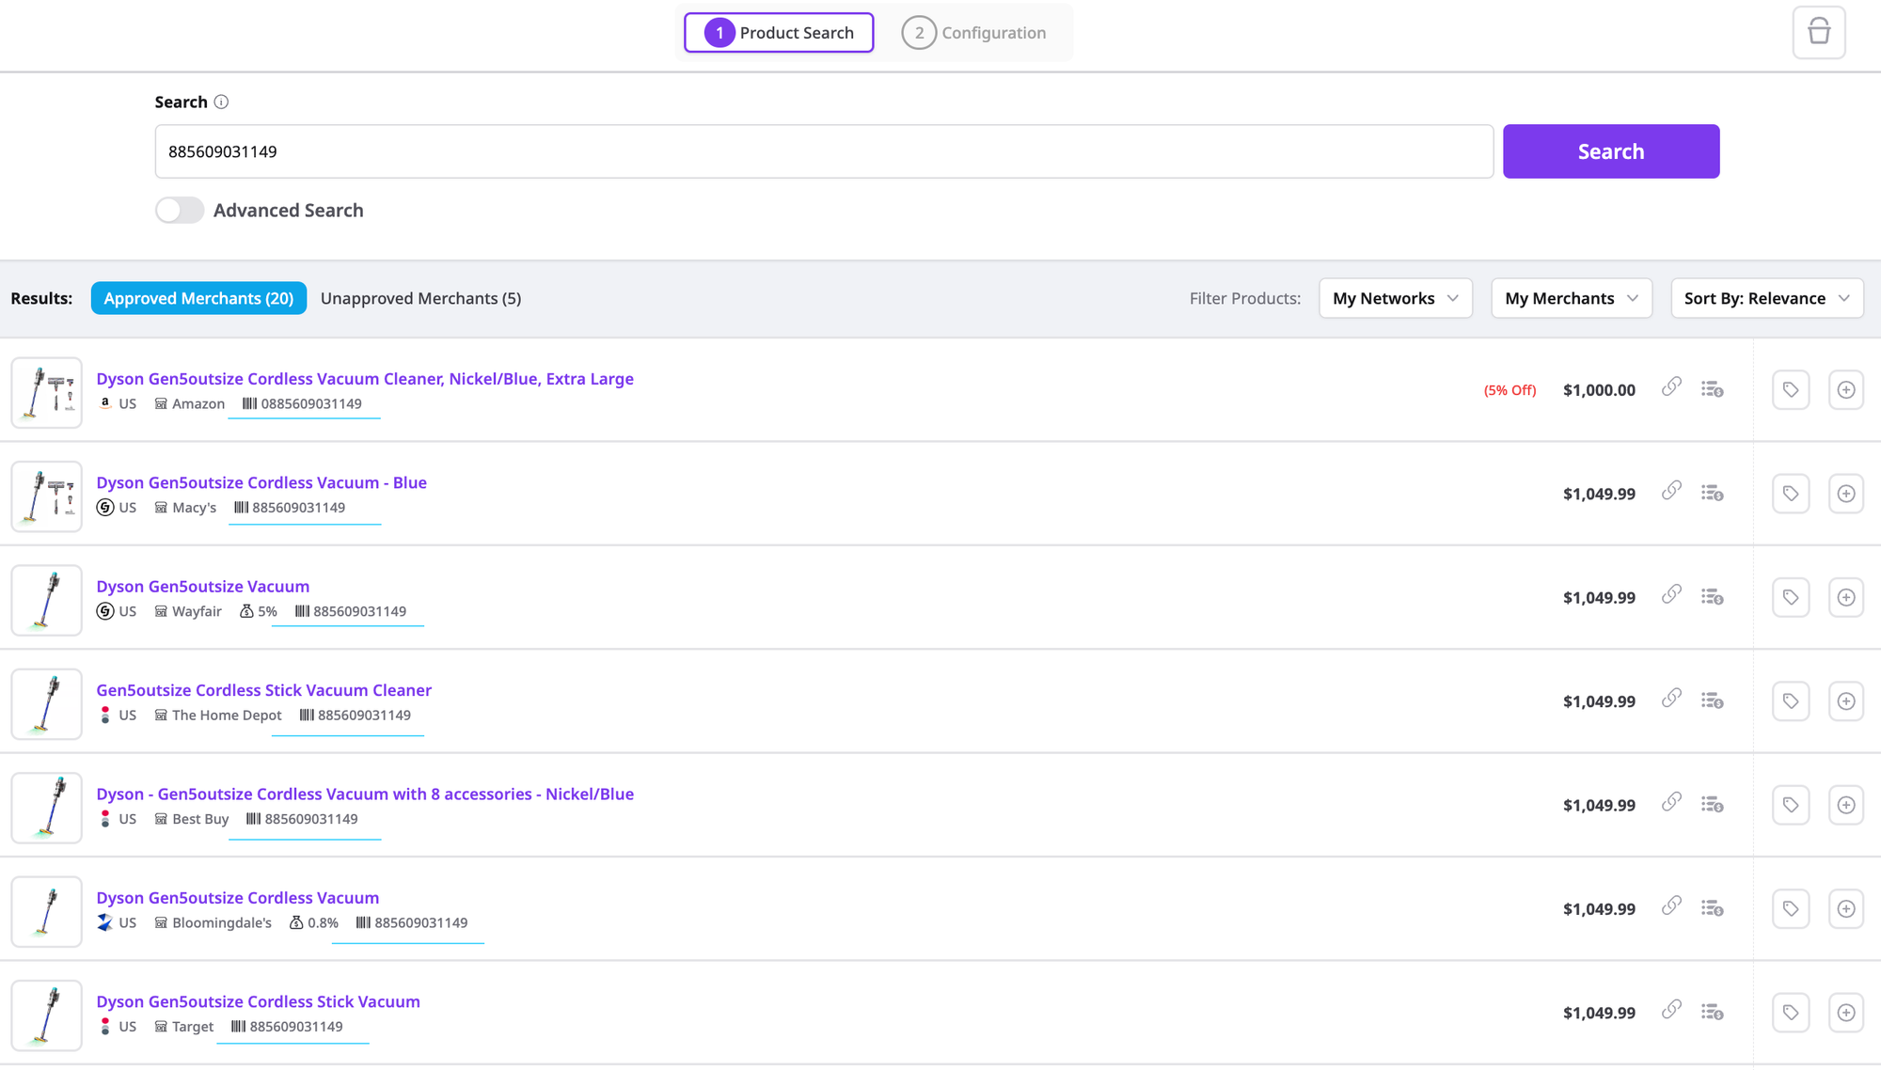This screenshot has width=1881, height=1070.
Task: Click tag icon on Wayfair Dyson row
Action: pyautogui.click(x=1791, y=597)
